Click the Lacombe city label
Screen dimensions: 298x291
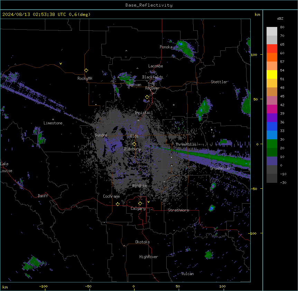click(x=156, y=66)
